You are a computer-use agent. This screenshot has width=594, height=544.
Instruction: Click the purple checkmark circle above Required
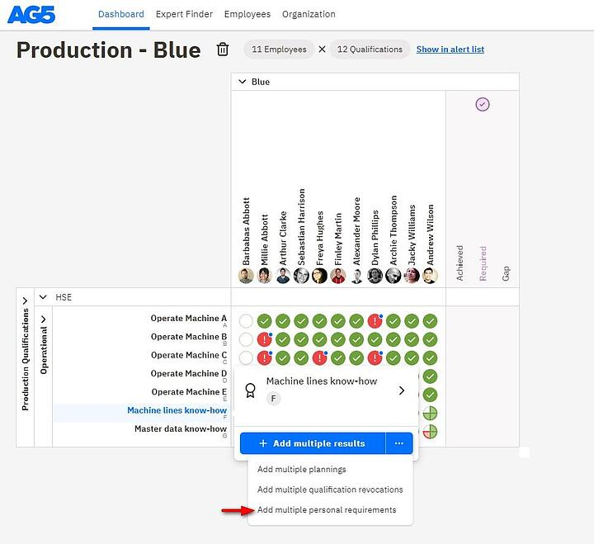(x=483, y=104)
